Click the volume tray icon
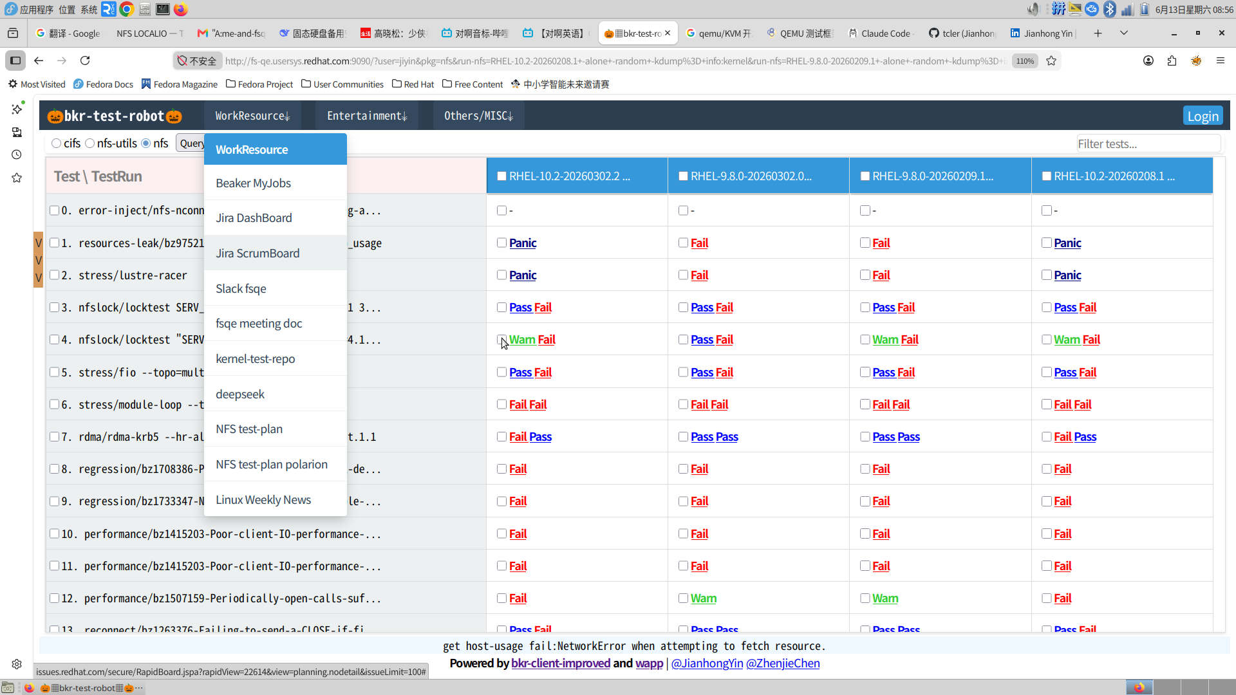 1033,9
